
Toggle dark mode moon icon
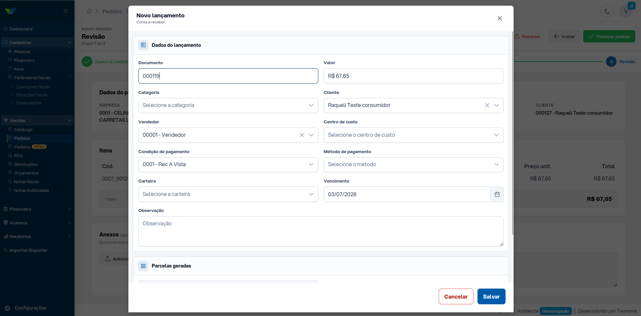pos(607,11)
